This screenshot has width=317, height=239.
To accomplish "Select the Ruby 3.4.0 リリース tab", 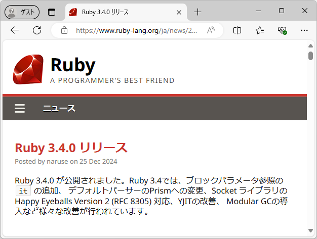I will point(126,12).
